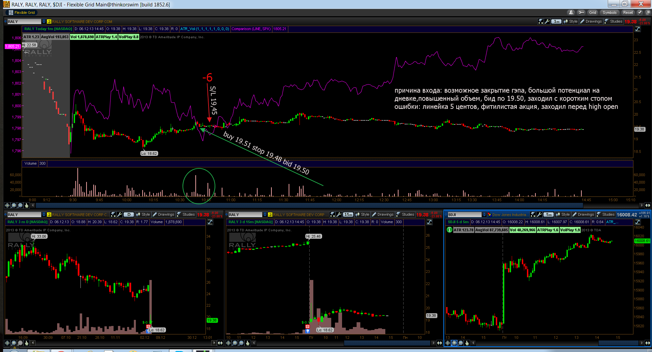Click the main 1m chart time scrollbar
The width and height of the screenshot is (652, 352).
tap(309, 205)
